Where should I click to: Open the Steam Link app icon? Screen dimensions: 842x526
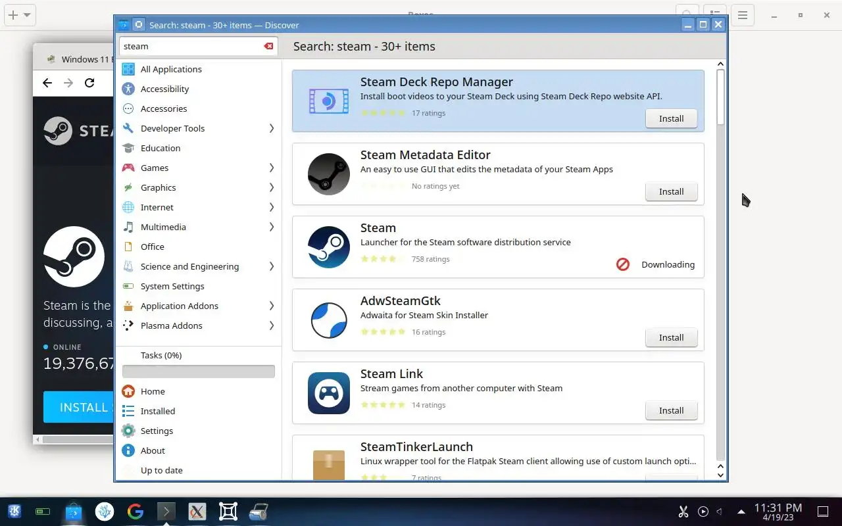tap(329, 393)
